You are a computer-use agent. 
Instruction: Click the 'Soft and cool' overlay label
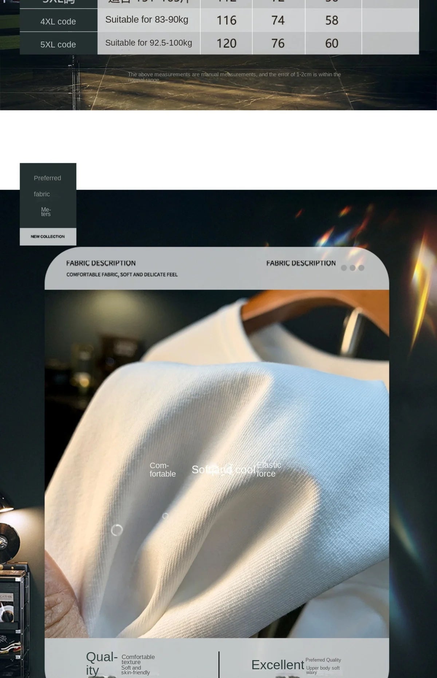tap(223, 470)
